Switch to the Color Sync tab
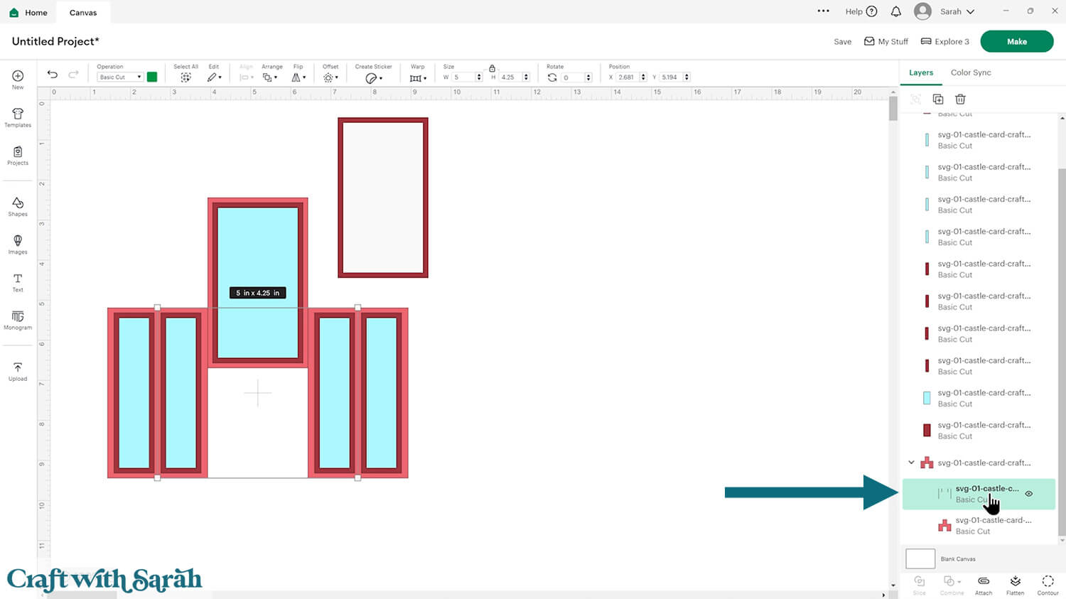Screen dimensions: 1066x599 [970, 72]
